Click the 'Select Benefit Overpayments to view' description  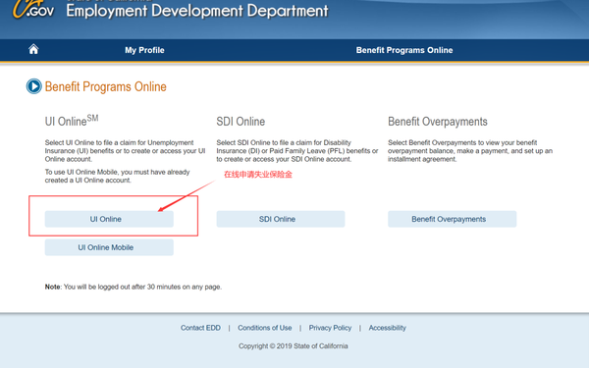[x=470, y=151]
